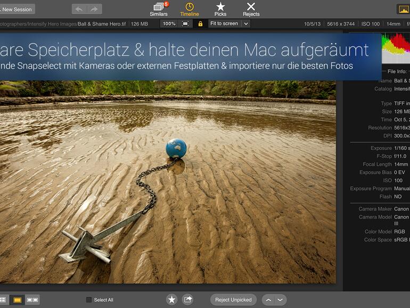Show the Picks view
Screen dimensions: 410x308
tap(220, 10)
